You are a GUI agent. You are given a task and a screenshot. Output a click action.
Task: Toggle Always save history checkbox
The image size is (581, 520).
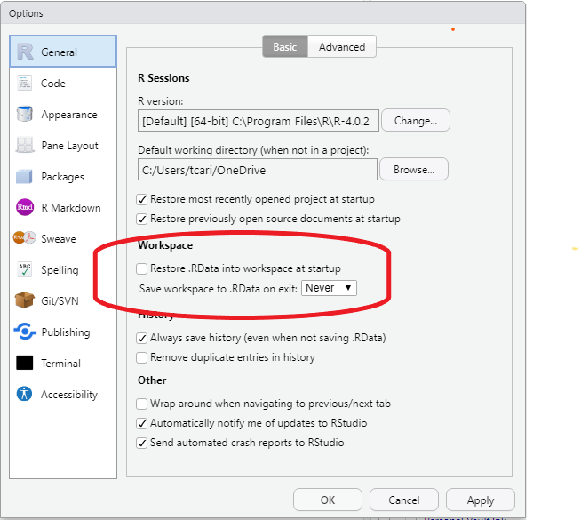click(142, 338)
